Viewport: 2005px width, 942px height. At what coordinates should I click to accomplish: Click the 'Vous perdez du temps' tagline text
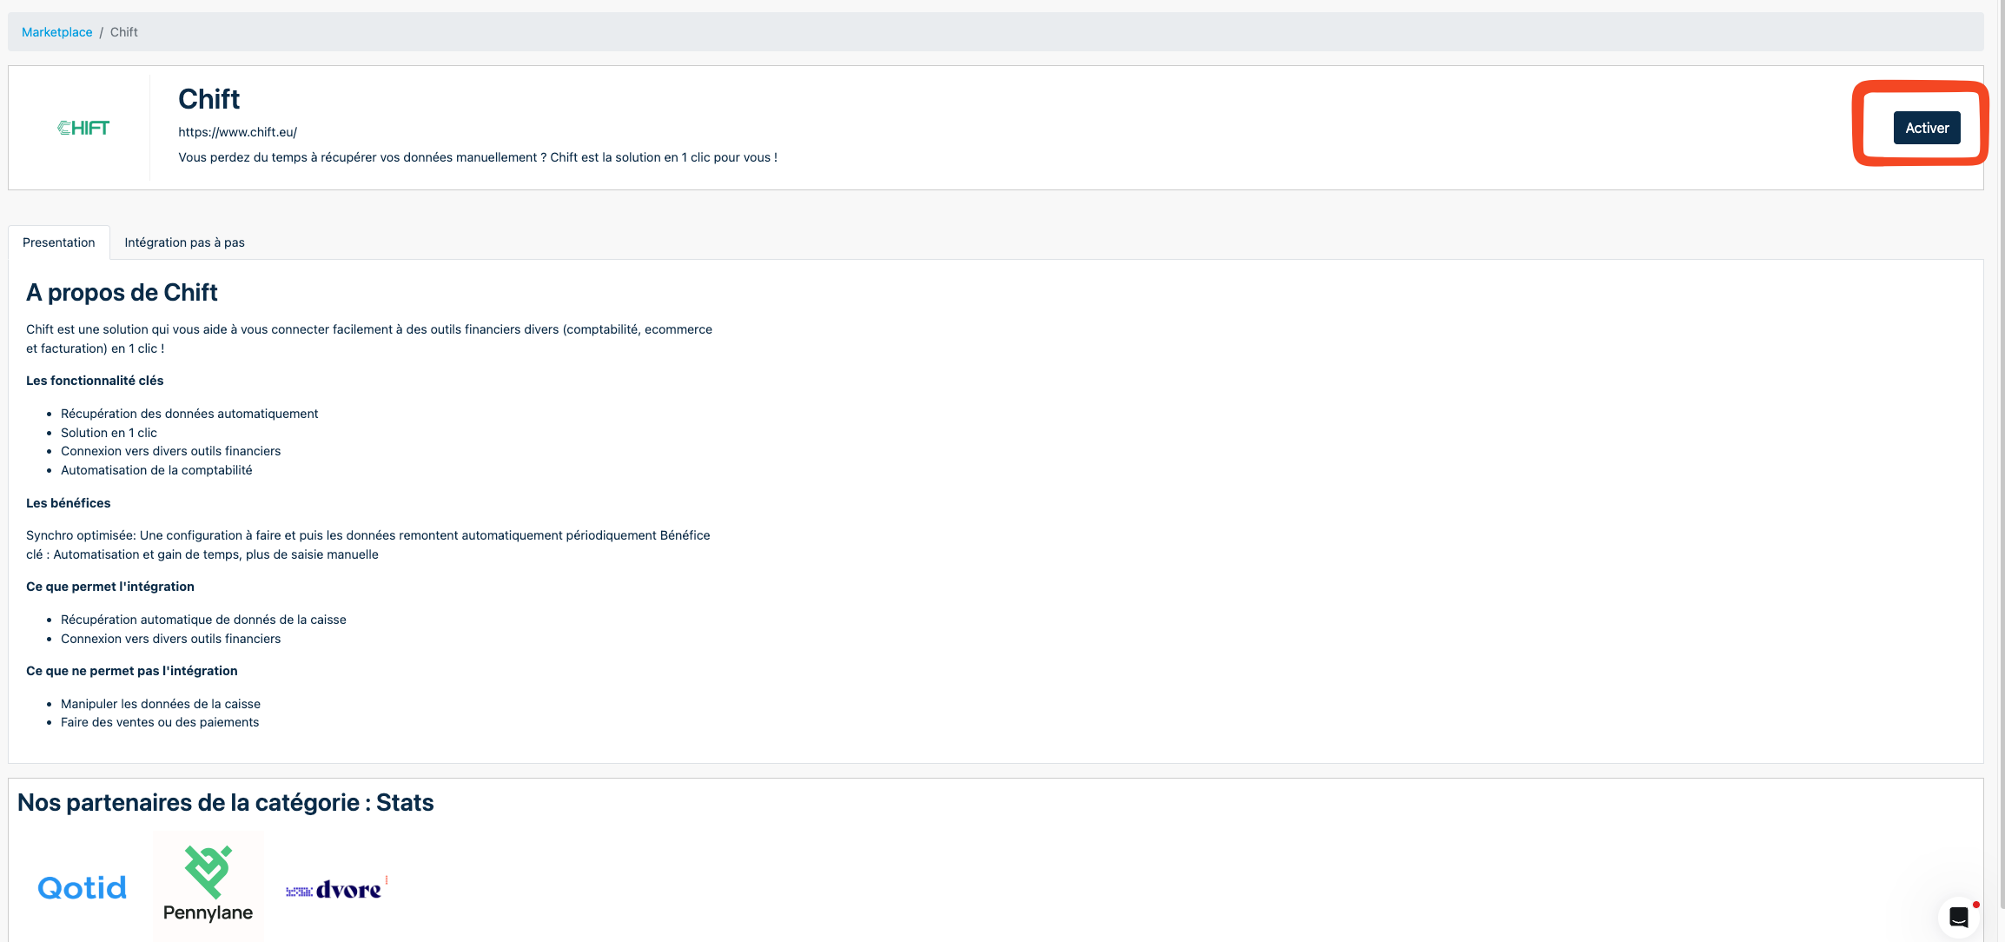point(478,157)
